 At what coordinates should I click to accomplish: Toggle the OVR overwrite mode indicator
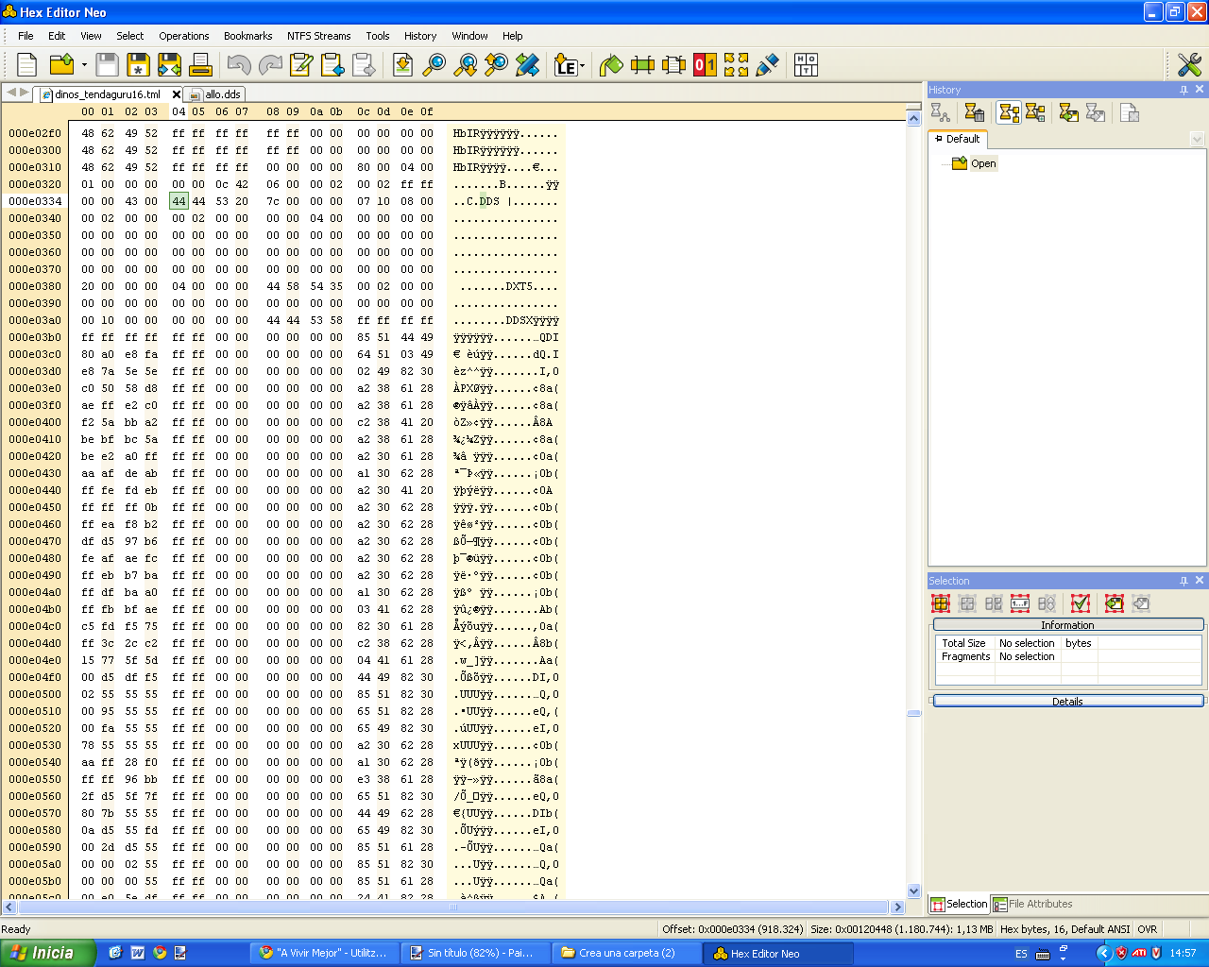(x=1148, y=929)
